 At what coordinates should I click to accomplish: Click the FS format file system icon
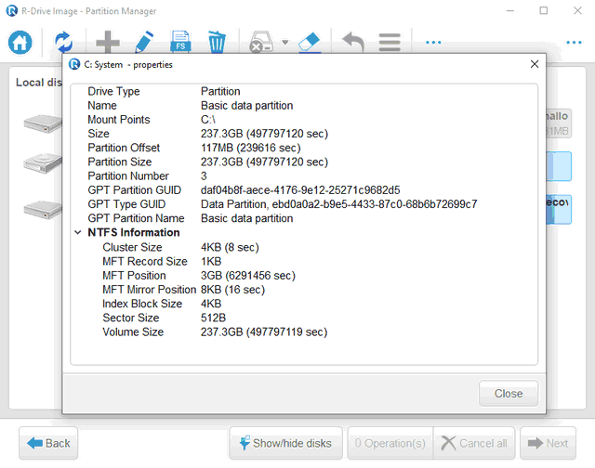180,43
